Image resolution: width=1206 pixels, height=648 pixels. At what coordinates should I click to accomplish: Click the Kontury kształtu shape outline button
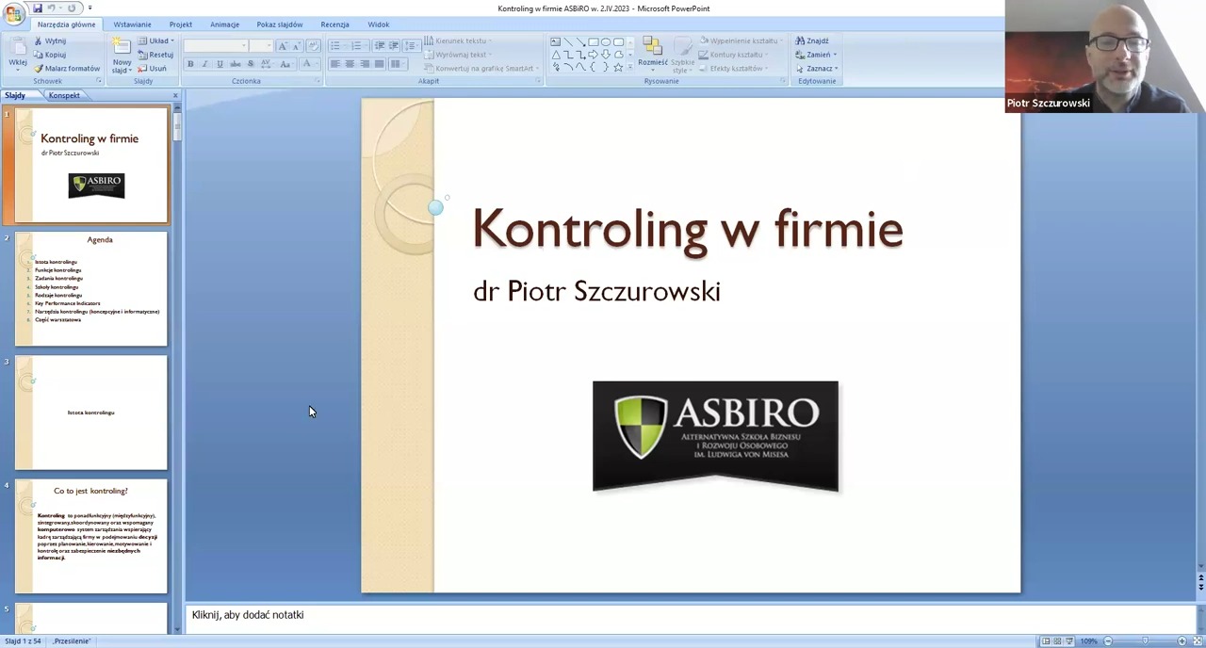tap(736, 55)
